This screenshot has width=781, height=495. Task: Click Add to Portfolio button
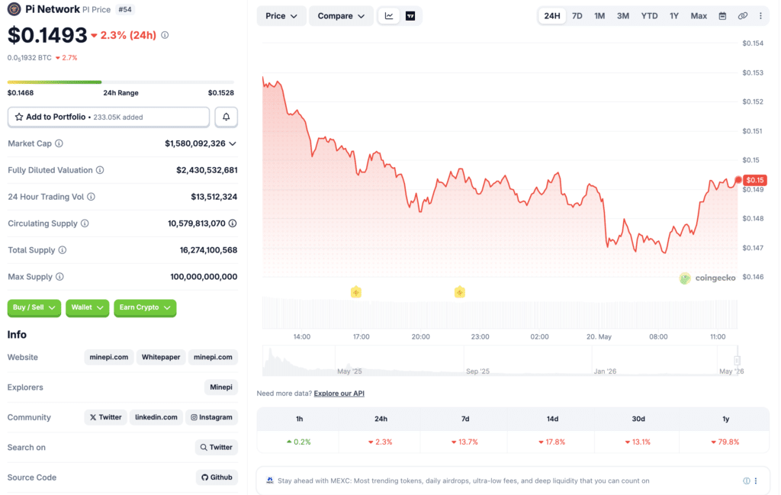click(108, 117)
